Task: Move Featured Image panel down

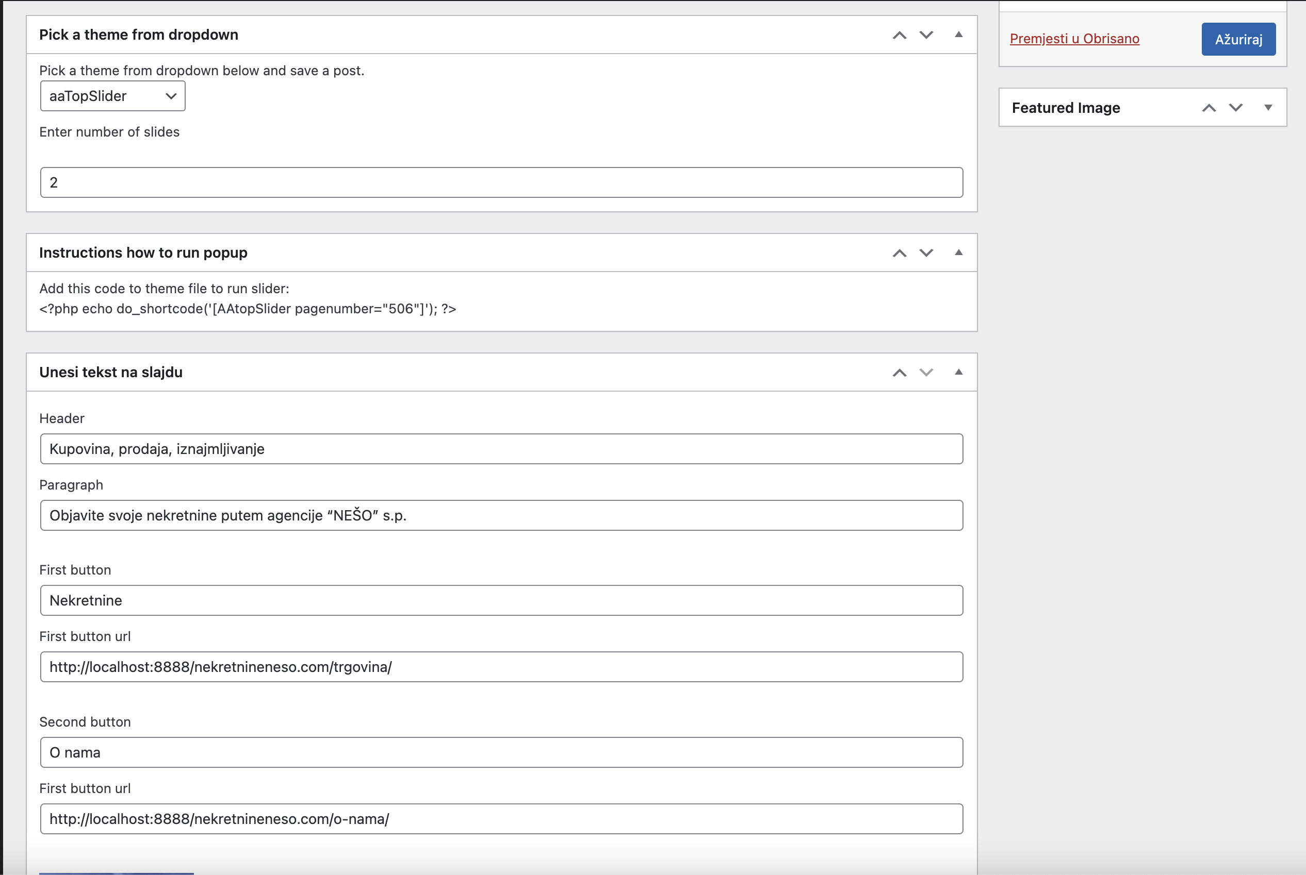Action: point(1236,108)
